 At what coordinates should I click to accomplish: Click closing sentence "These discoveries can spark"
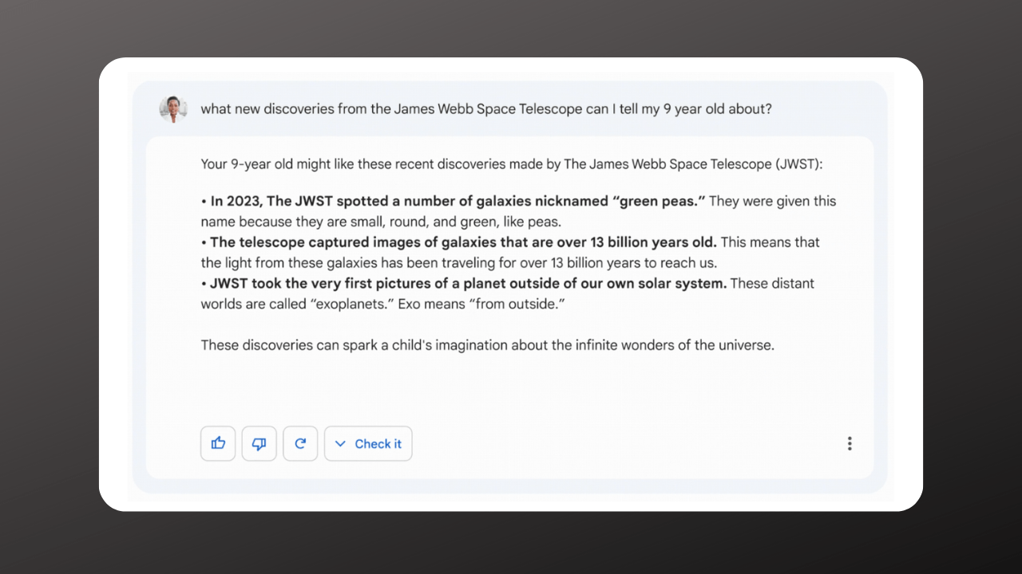tap(284, 345)
